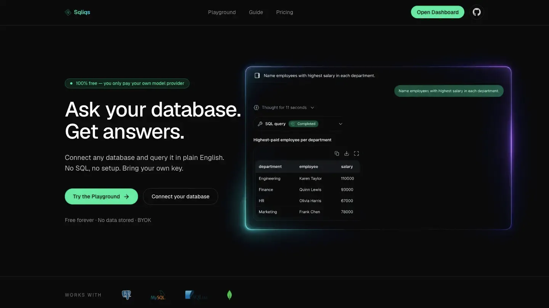Click the arrow icon in Try the Playground
The width and height of the screenshot is (549, 308).
(127, 197)
